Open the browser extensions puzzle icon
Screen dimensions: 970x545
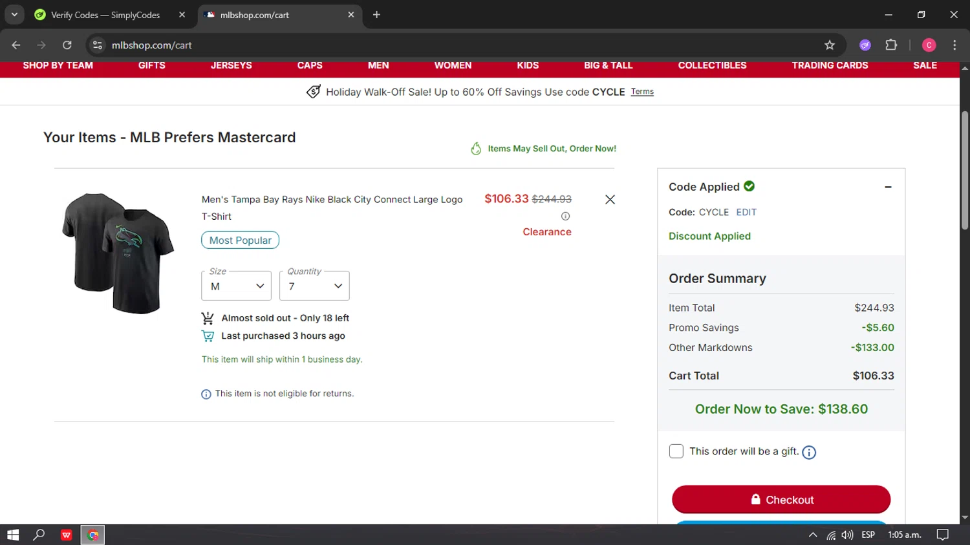coord(891,45)
